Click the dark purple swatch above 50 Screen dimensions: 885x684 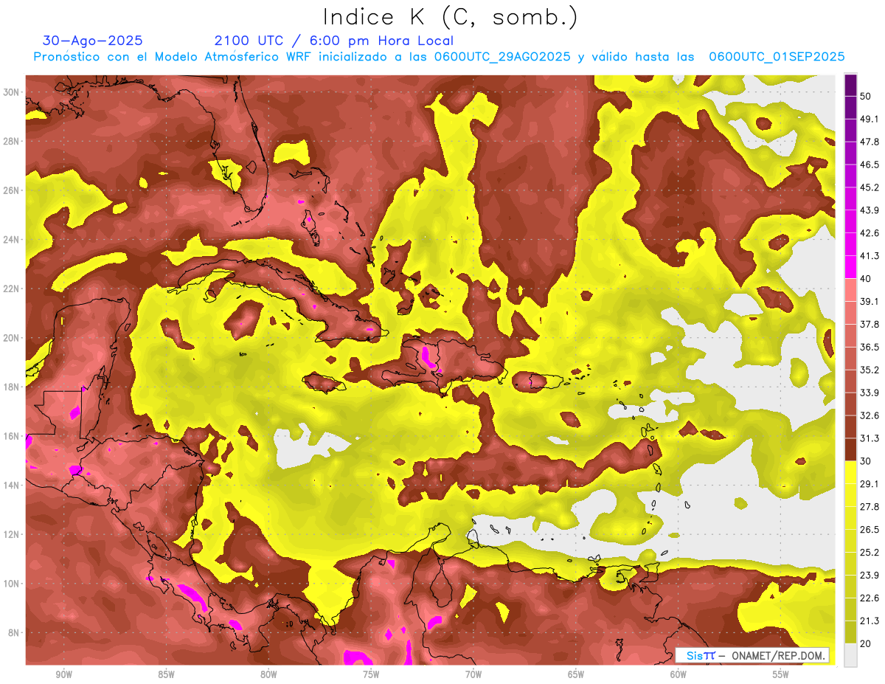850,85
